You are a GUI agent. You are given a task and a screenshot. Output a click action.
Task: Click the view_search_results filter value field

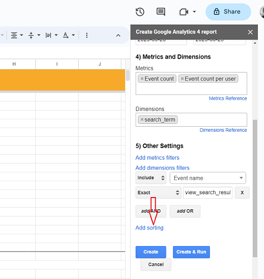click(208, 193)
